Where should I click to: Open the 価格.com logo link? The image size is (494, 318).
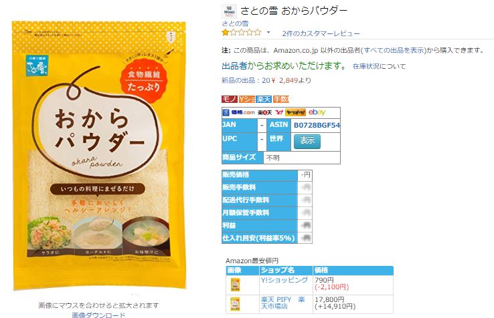coord(242,112)
